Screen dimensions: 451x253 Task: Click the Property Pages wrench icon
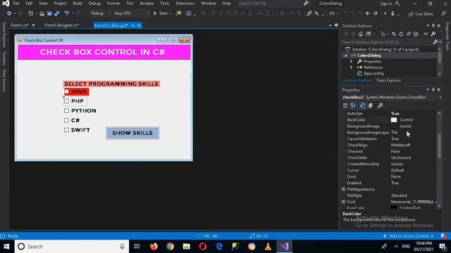[381, 105]
